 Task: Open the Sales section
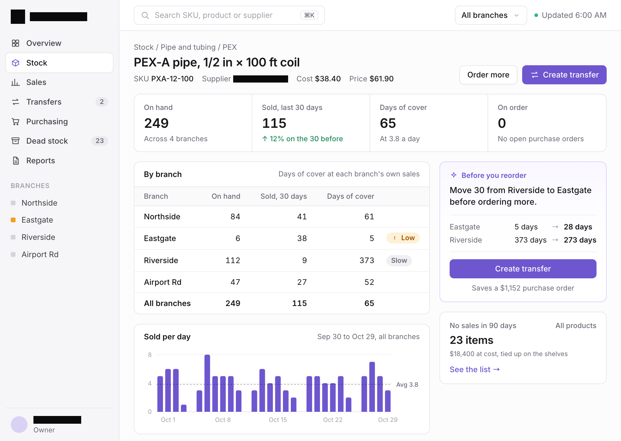pyautogui.click(x=59, y=82)
